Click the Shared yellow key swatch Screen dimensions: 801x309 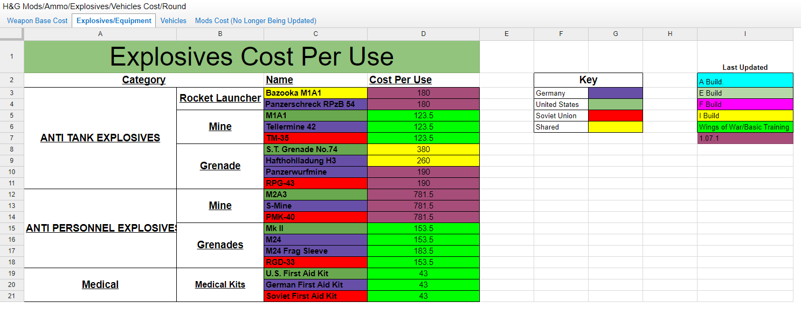pyautogui.click(x=616, y=127)
